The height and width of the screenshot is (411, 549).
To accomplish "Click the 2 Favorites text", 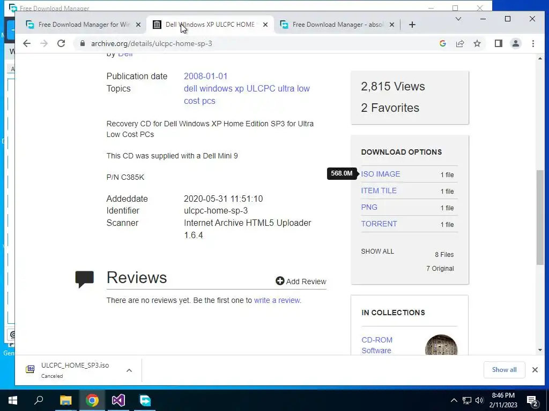I will pos(390,108).
